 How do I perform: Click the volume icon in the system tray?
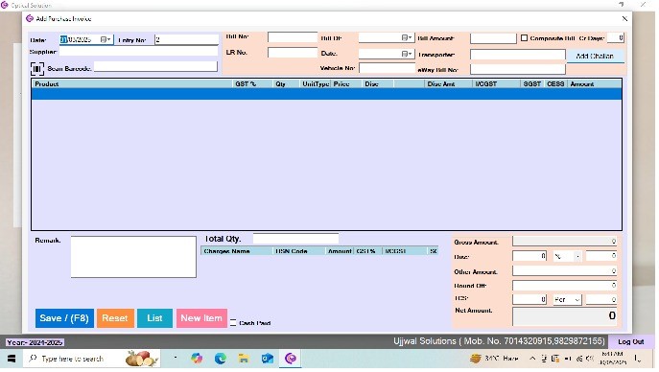click(590, 359)
